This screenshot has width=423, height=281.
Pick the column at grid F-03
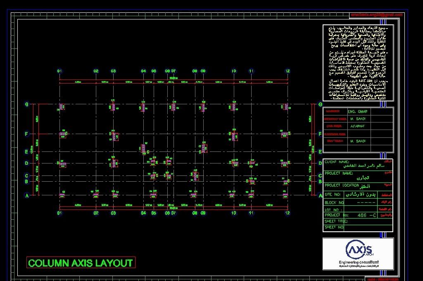pos(114,136)
